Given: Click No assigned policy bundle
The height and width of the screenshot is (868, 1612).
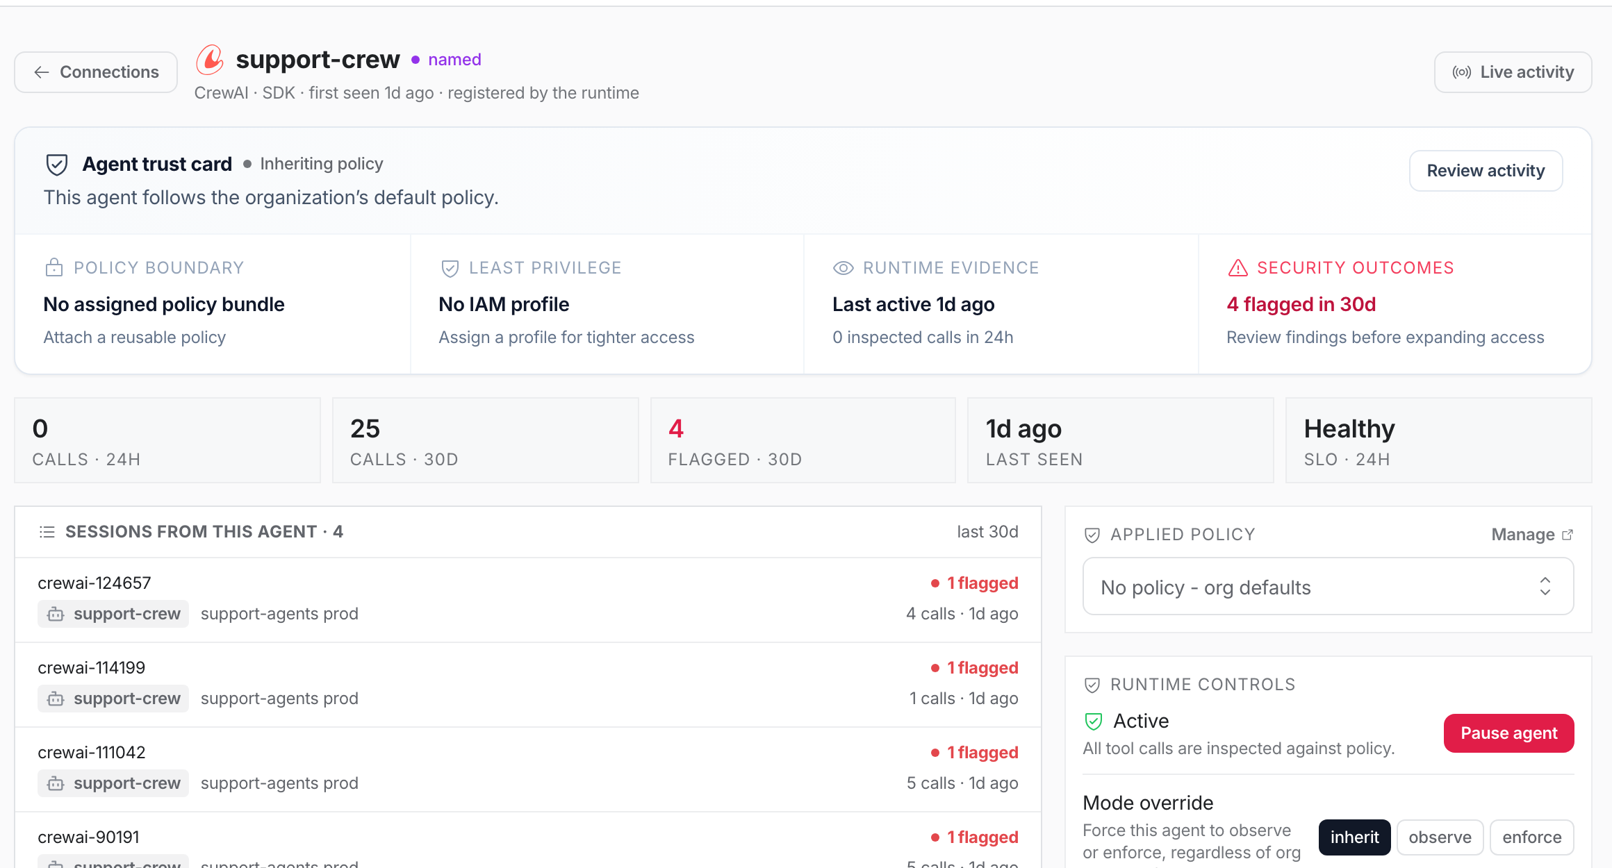Looking at the screenshot, I should point(164,304).
